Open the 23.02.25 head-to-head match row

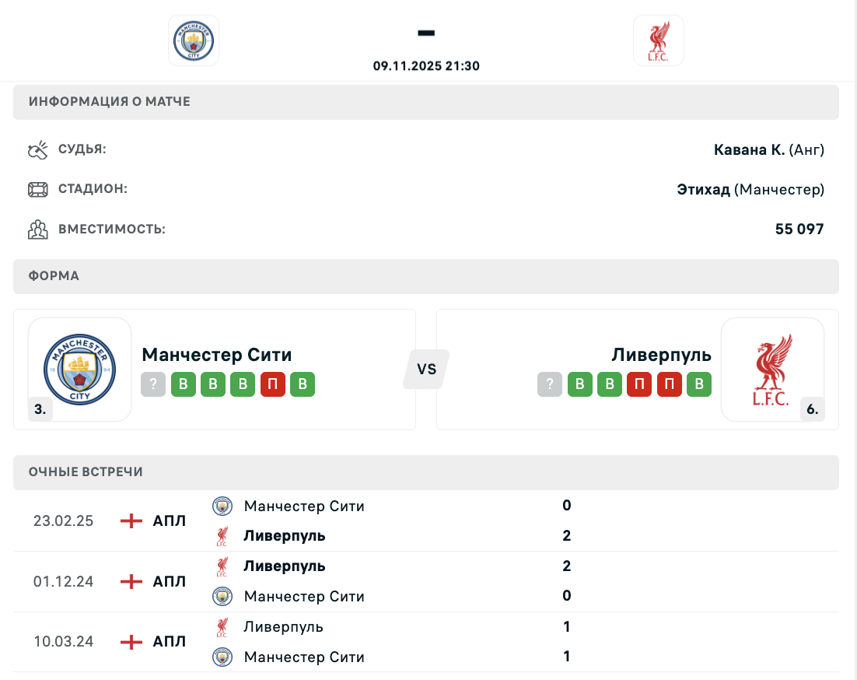pyautogui.click(x=426, y=521)
